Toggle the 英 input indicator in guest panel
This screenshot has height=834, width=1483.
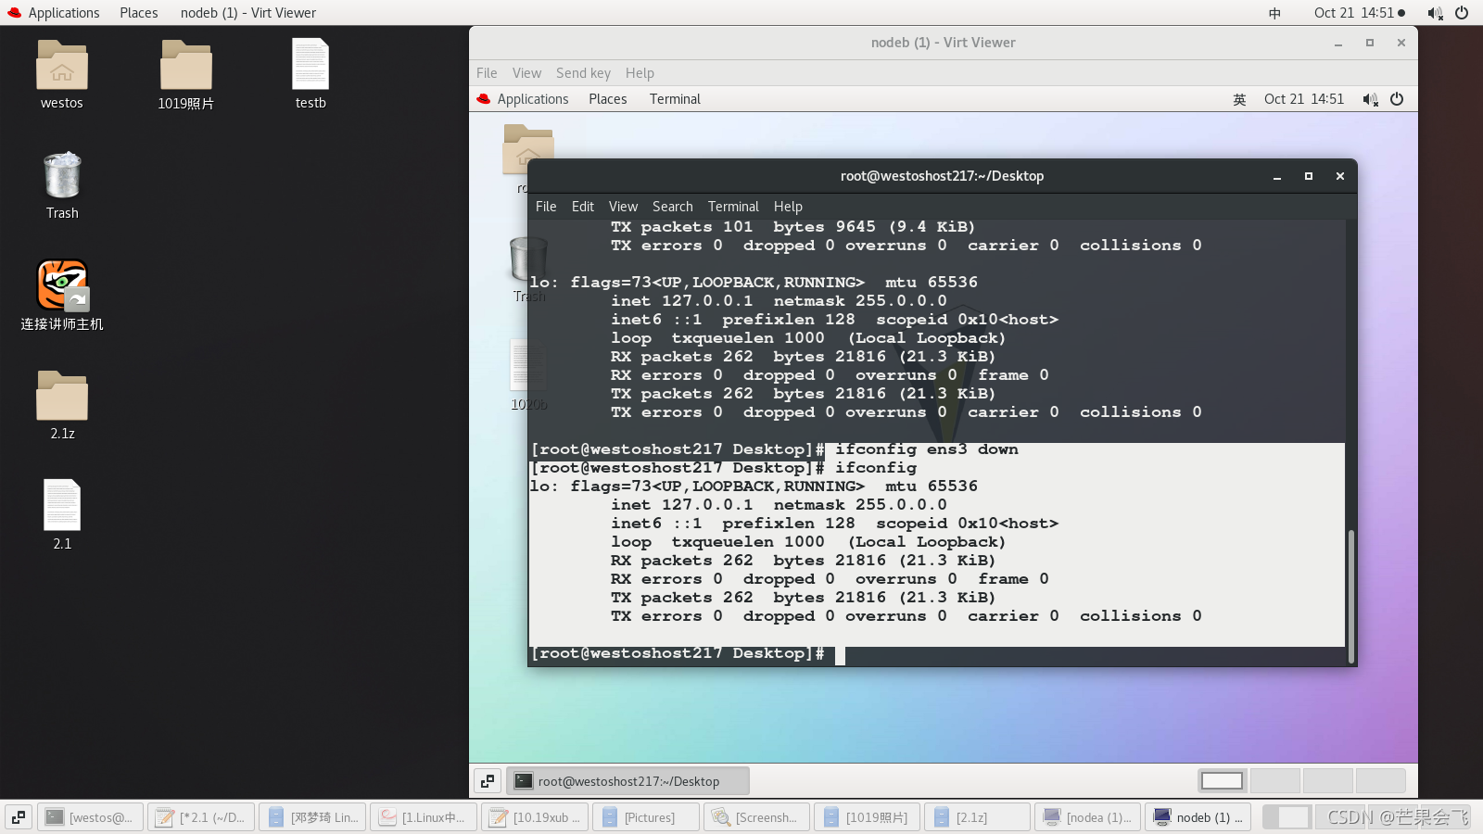1239,99
